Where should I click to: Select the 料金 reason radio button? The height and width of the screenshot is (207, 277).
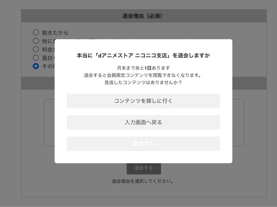coord(36,49)
